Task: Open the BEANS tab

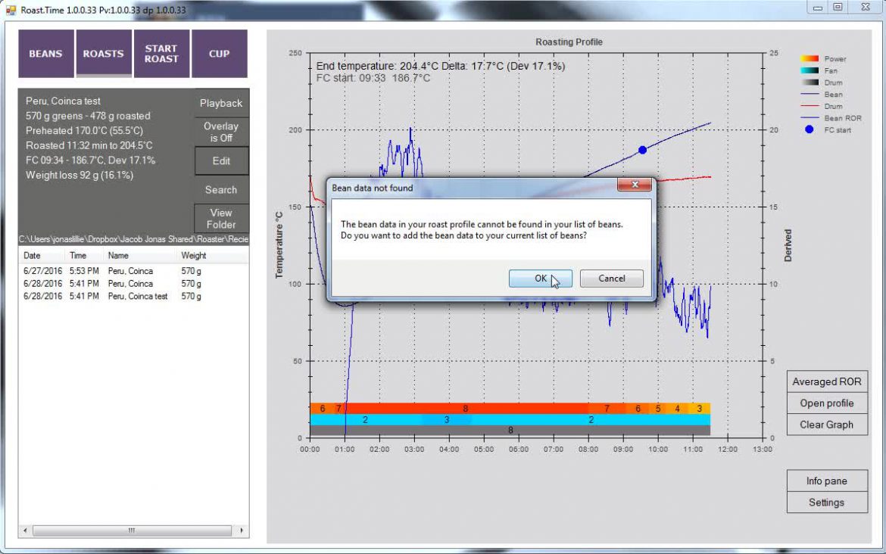Action: [46, 54]
